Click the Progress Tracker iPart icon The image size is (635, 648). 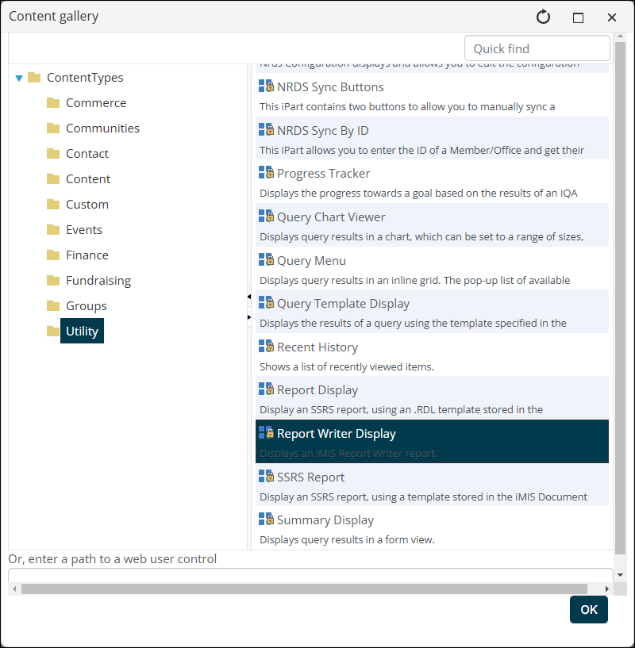(264, 172)
